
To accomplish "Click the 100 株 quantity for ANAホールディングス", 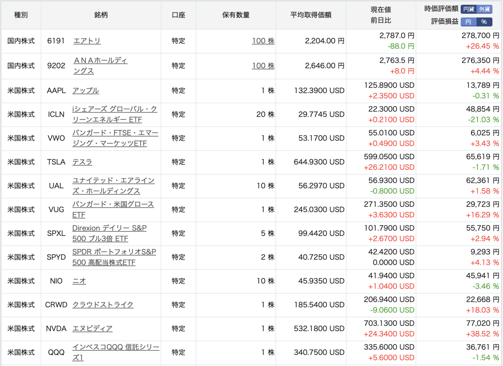I will click(x=263, y=66).
